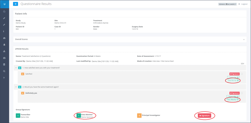
Task: Check SDV checkbox for question 1 answer
Action: [242, 74]
